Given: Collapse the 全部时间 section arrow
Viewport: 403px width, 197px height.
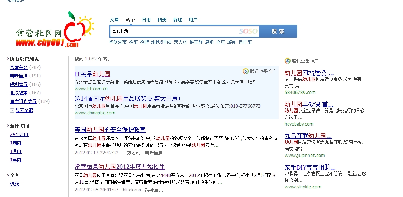Looking at the screenshot, I should pos(8,126).
